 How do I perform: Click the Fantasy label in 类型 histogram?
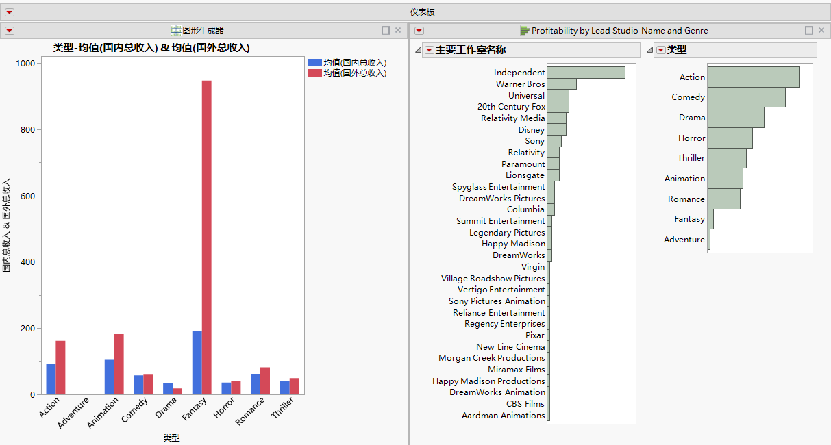click(689, 219)
